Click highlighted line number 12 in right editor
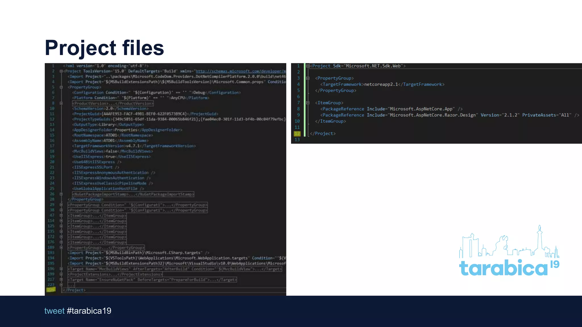 tap(297, 133)
